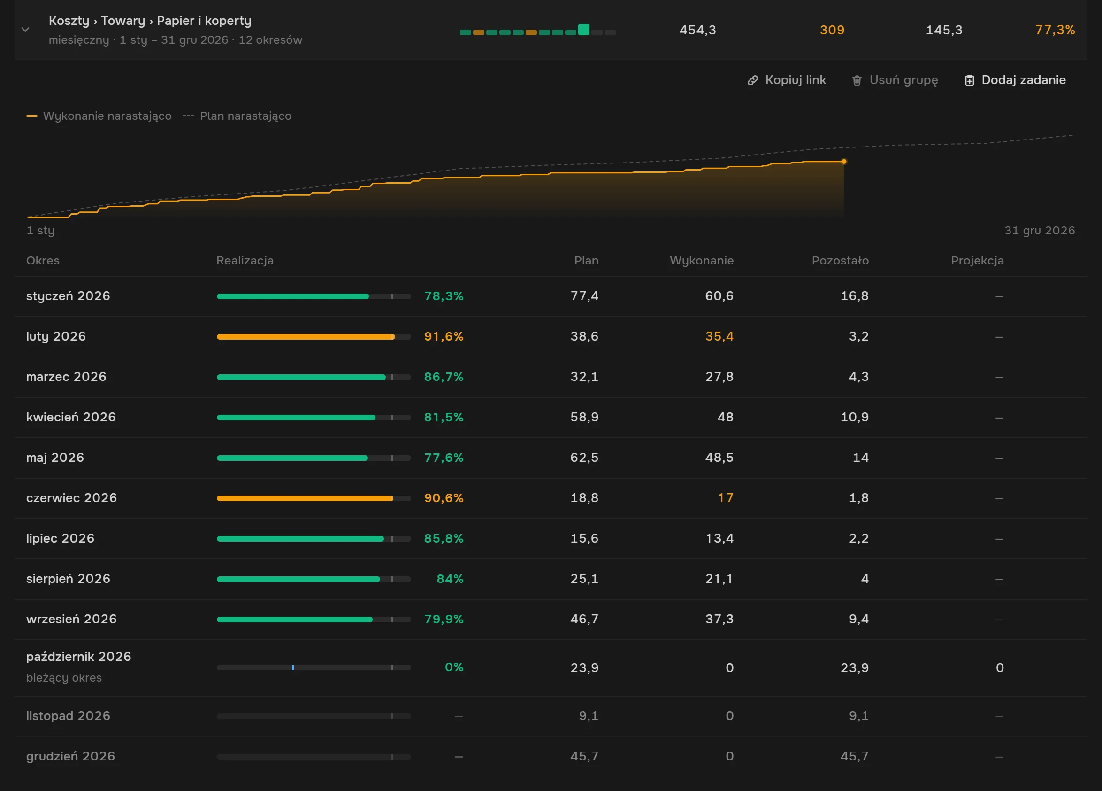Select the maj 2026 row label
The height and width of the screenshot is (791, 1102).
click(55, 457)
